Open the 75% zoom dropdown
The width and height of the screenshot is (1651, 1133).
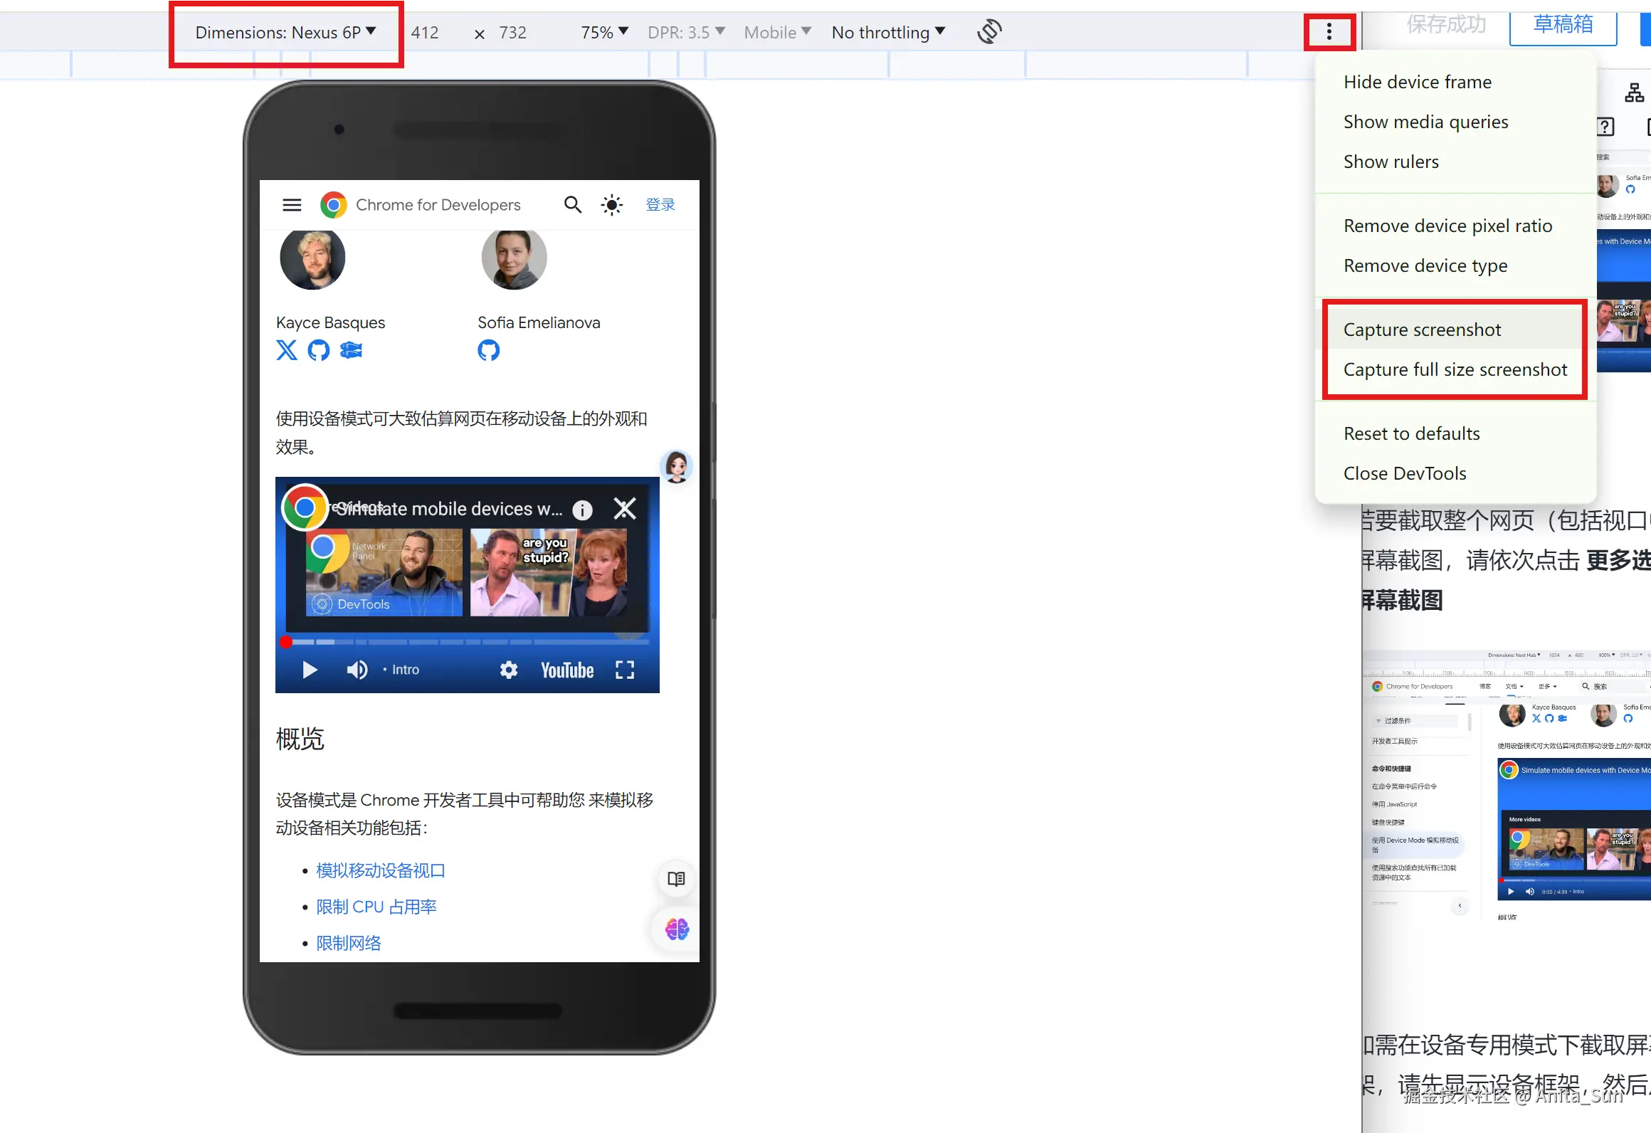604,32
